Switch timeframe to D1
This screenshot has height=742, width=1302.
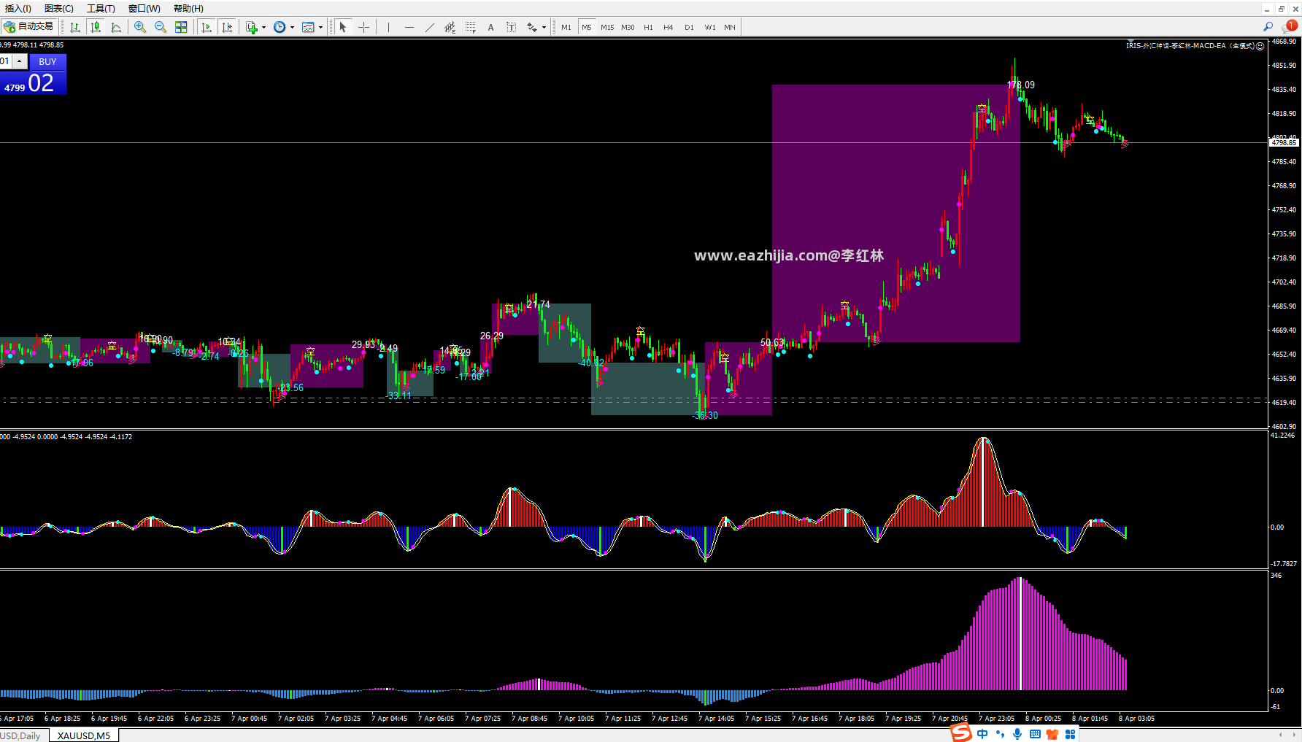point(689,27)
